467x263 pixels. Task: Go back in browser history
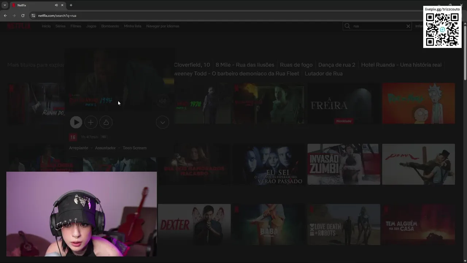click(x=5, y=16)
